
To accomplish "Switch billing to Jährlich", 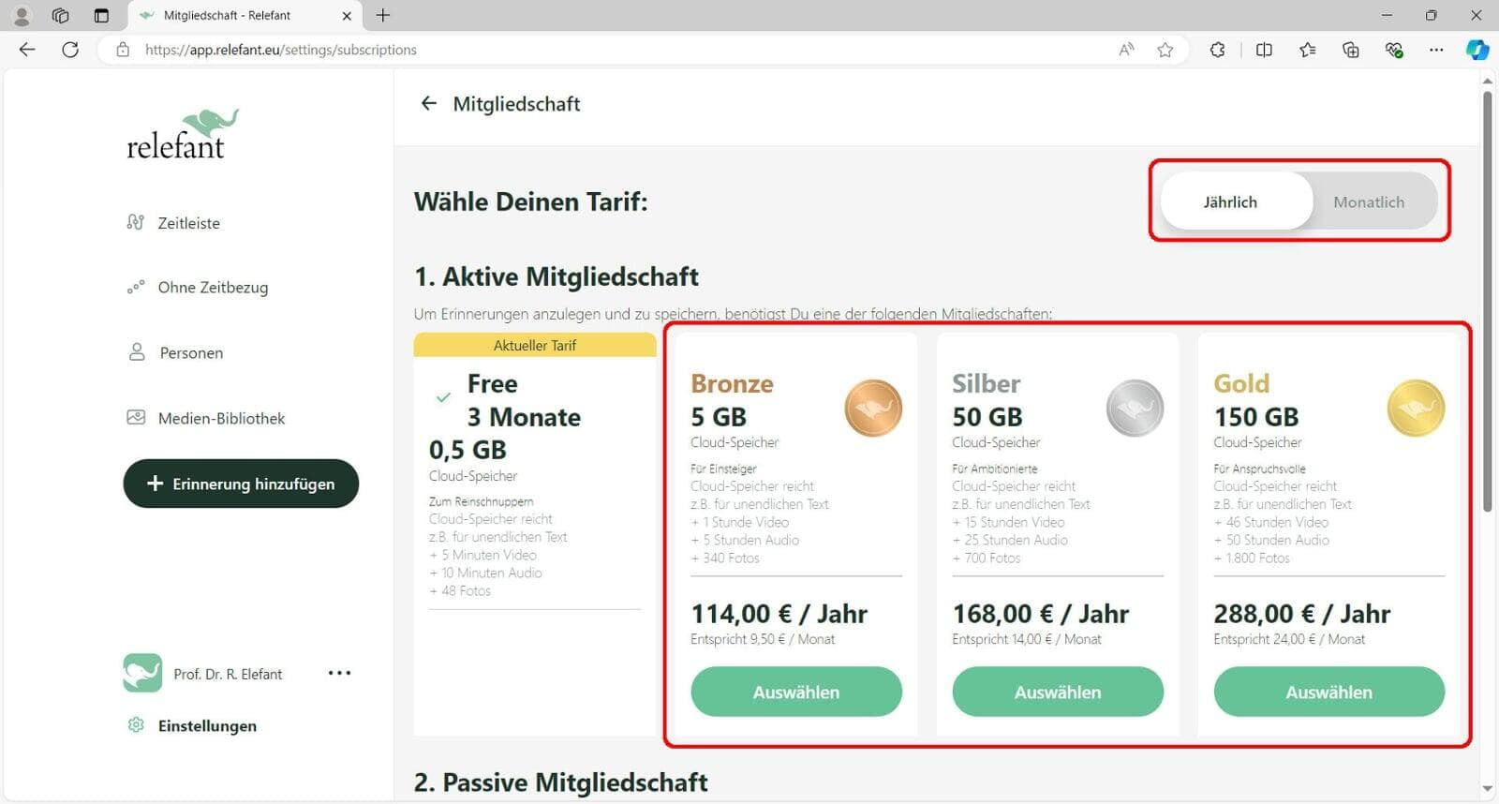I will 1231,201.
